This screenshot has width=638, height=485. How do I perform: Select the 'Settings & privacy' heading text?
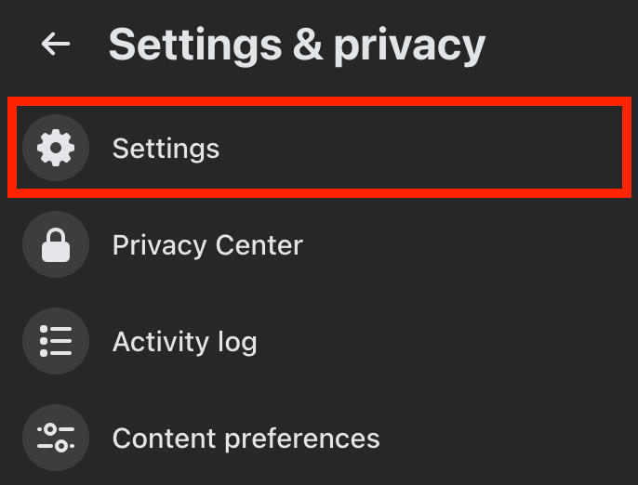tap(297, 46)
